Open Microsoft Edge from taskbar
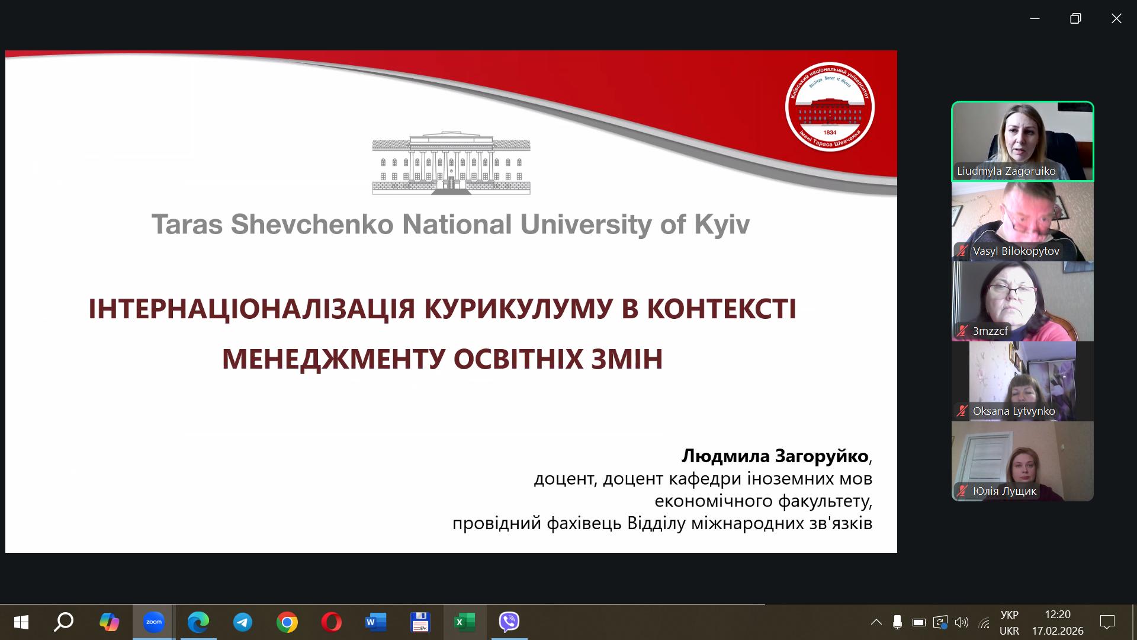1137x640 pixels. click(x=198, y=622)
